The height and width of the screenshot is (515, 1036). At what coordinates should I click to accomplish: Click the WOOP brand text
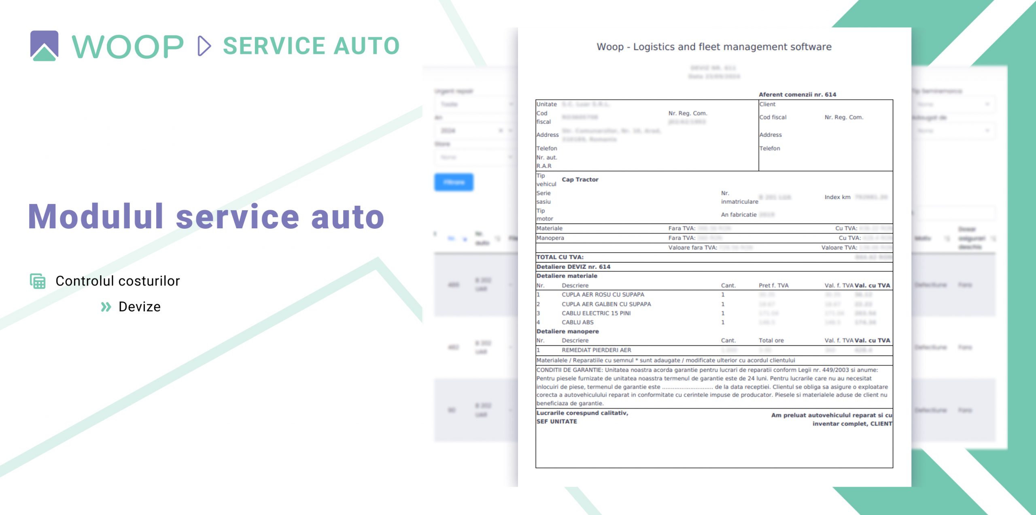pos(128,46)
